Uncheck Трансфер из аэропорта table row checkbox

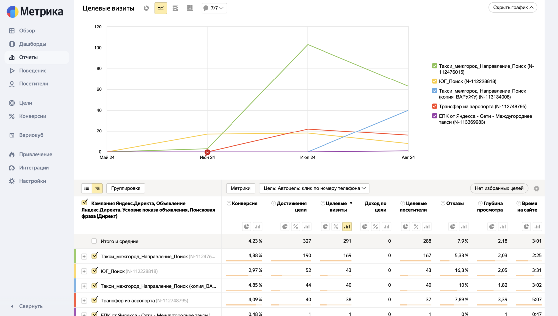95,300
